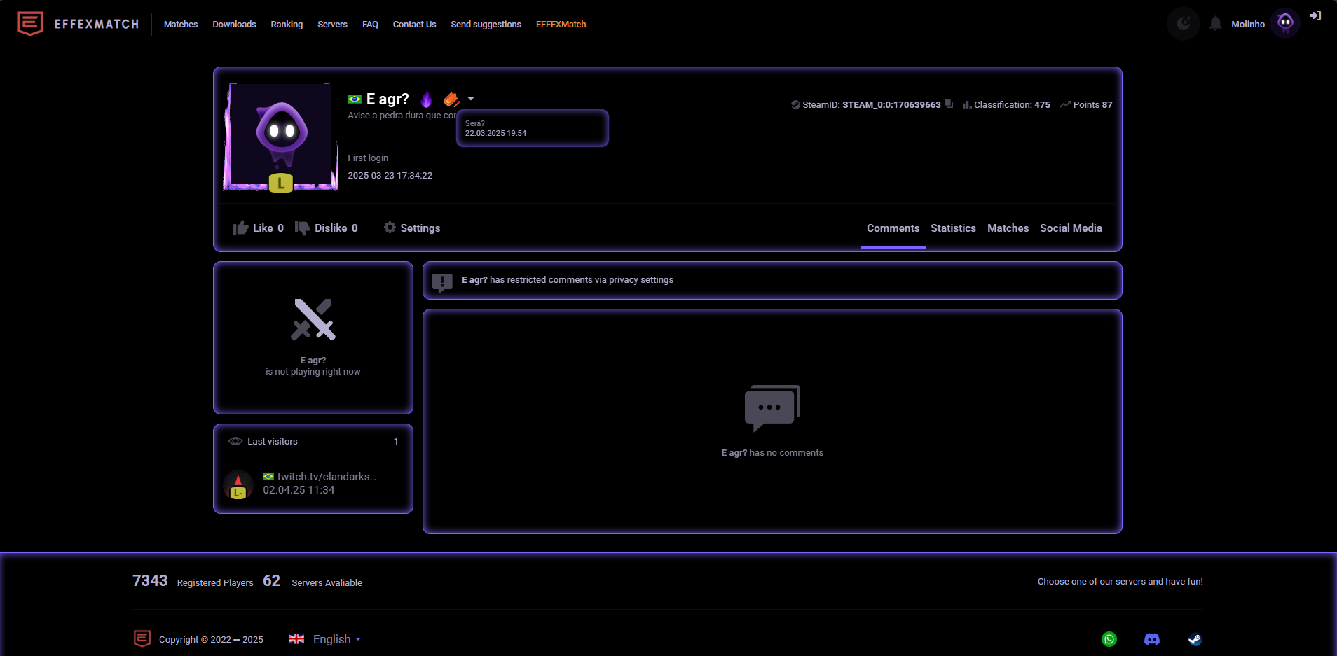Viewport: 1337px width, 656px height.
Task: Click the '62' servers available count
Action: (271, 580)
